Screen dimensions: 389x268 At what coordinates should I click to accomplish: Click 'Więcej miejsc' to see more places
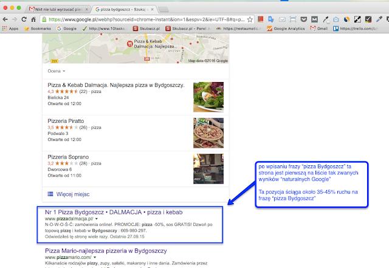[69, 194]
